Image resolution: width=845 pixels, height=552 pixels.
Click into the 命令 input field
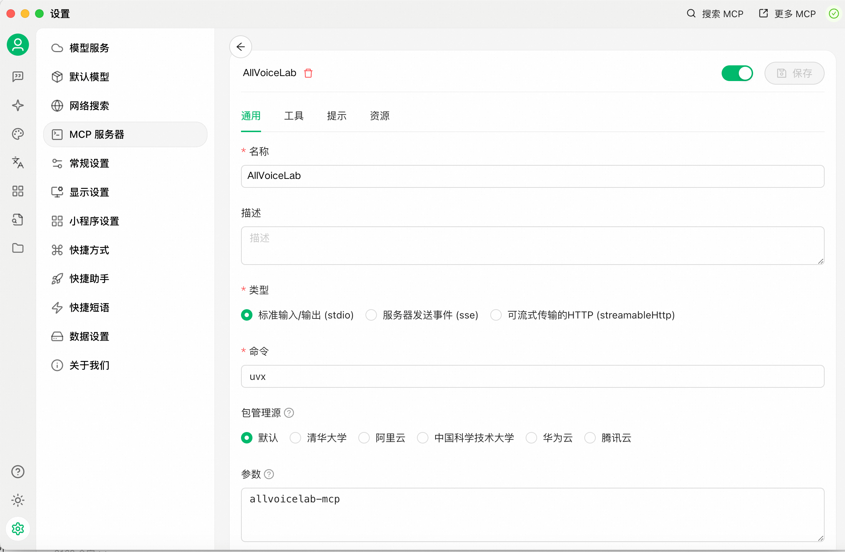[x=532, y=376]
